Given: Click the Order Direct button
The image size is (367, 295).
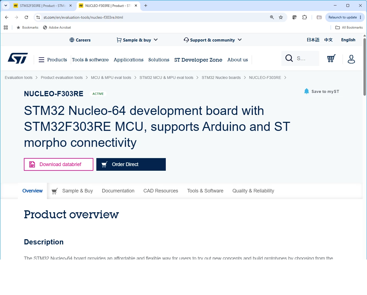Looking at the screenshot, I should (131, 164).
